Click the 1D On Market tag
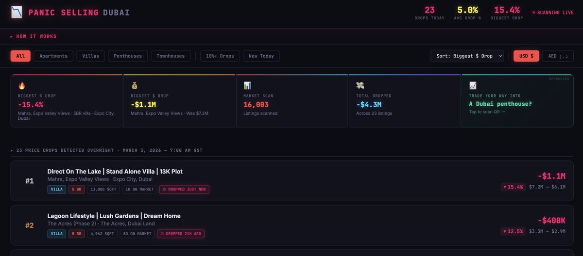 click(x=139, y=189)
